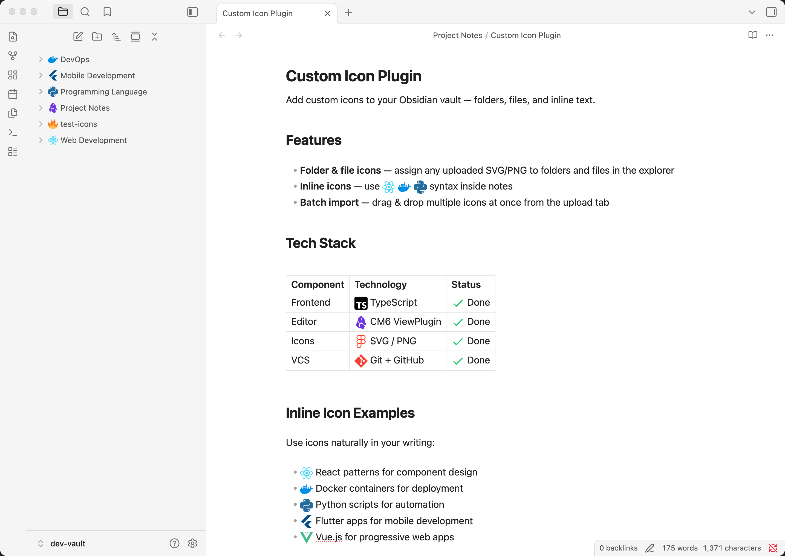
Task: Switch to reading view
Action: (x=752, y=35)
